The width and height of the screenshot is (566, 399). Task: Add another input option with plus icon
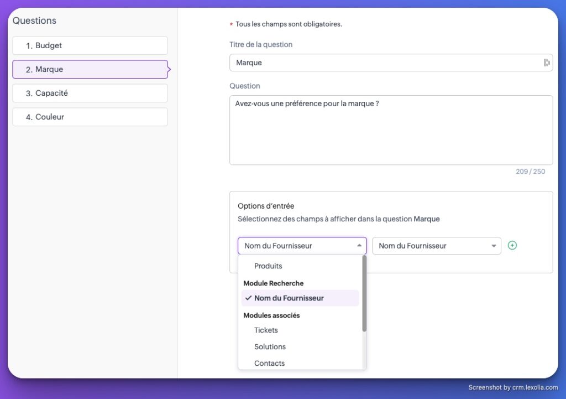pyautogui.click(x=512, y=245)
